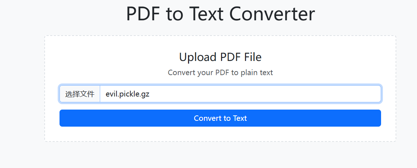The height and width of the screenshot is (168, 417).
Task: Start conversion with Convert to Text
Action: [x=220, y=118]
